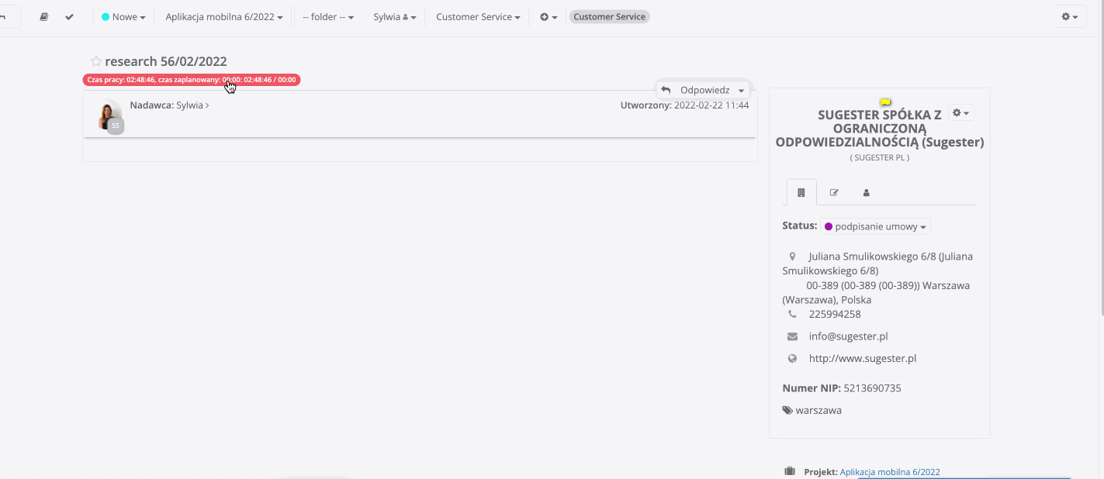
Task: Star the research 56/02/2022 ticket
Action: coord(95,61)
